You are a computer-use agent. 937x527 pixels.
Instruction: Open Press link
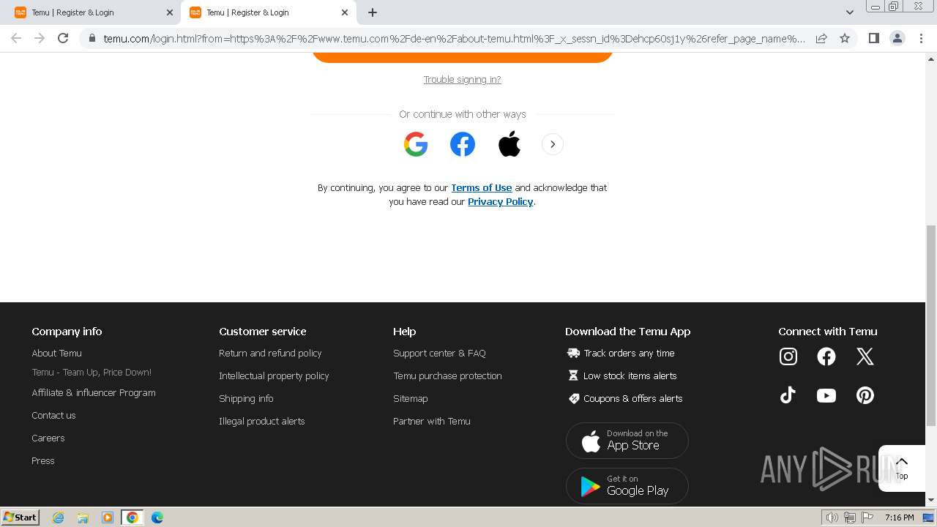43,460
